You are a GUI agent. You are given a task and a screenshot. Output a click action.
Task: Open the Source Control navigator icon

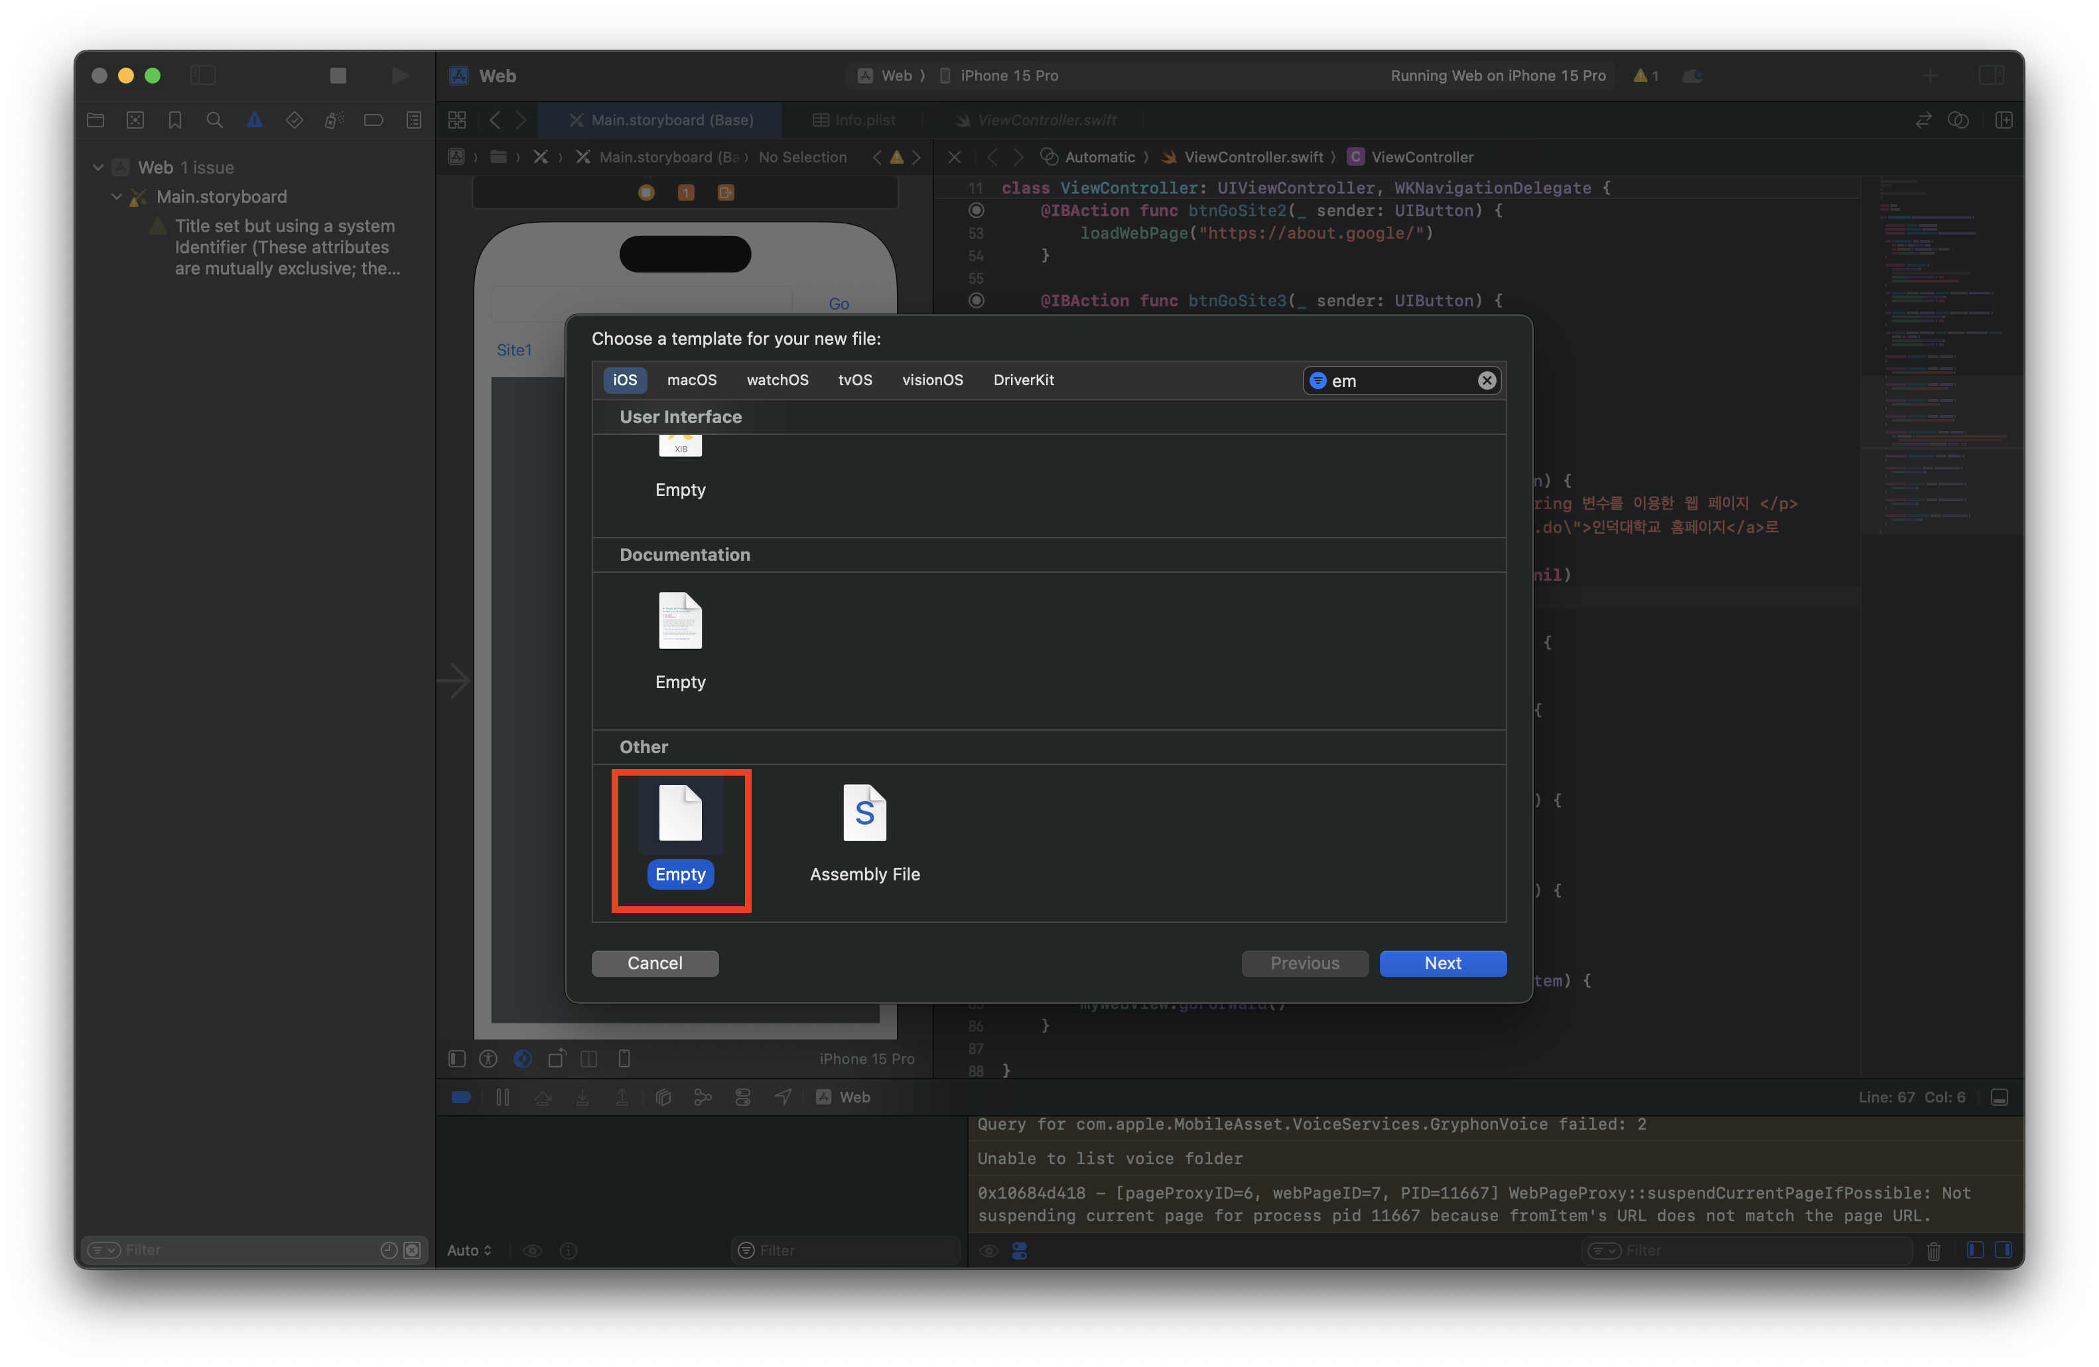(x=135, y=120)
